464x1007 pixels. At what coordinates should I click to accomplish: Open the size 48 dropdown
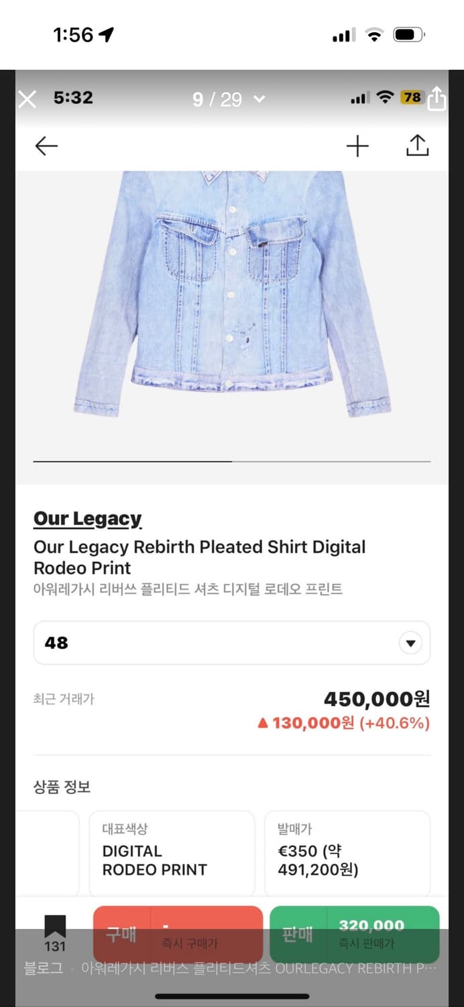coord(231,642)
